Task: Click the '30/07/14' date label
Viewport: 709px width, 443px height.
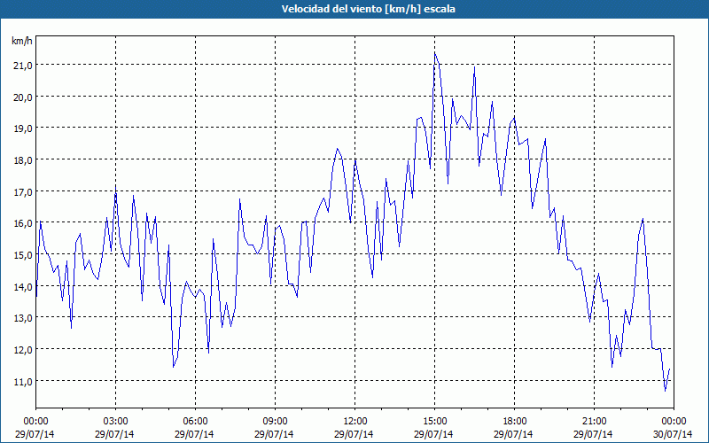Action: click(673, 434)
